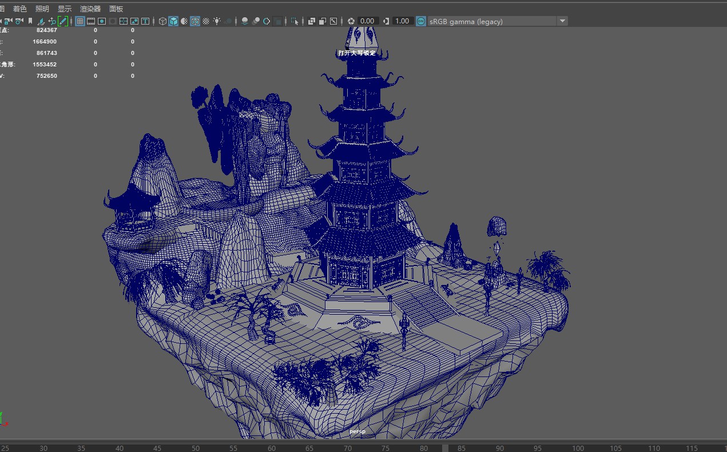The height and width of the screenshot is (452, 727).
Task: Open the 照明 (Lighting) menu
Action: (42, 9)
